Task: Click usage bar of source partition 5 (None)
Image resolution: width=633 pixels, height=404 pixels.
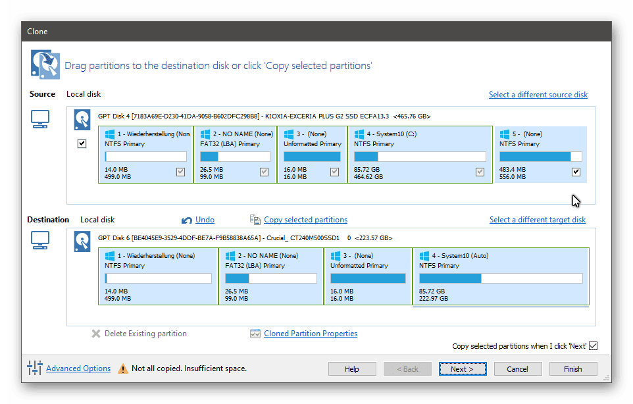Action: [541, 157]
